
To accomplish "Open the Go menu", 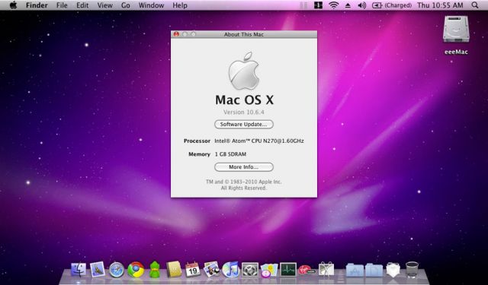I will pos(125,5).
